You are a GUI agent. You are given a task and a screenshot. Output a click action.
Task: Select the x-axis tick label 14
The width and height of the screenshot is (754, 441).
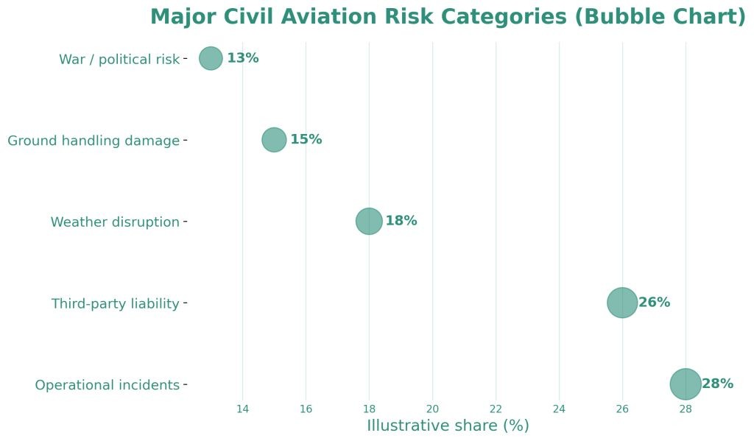click(242, 409)
